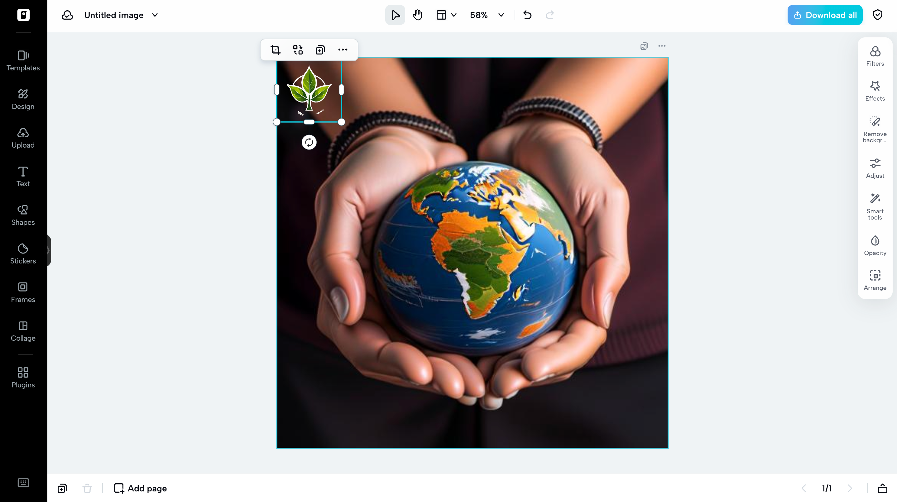Select the cursor selection tool
Viewport: 897px width, 502px height.
click(395, 15)
